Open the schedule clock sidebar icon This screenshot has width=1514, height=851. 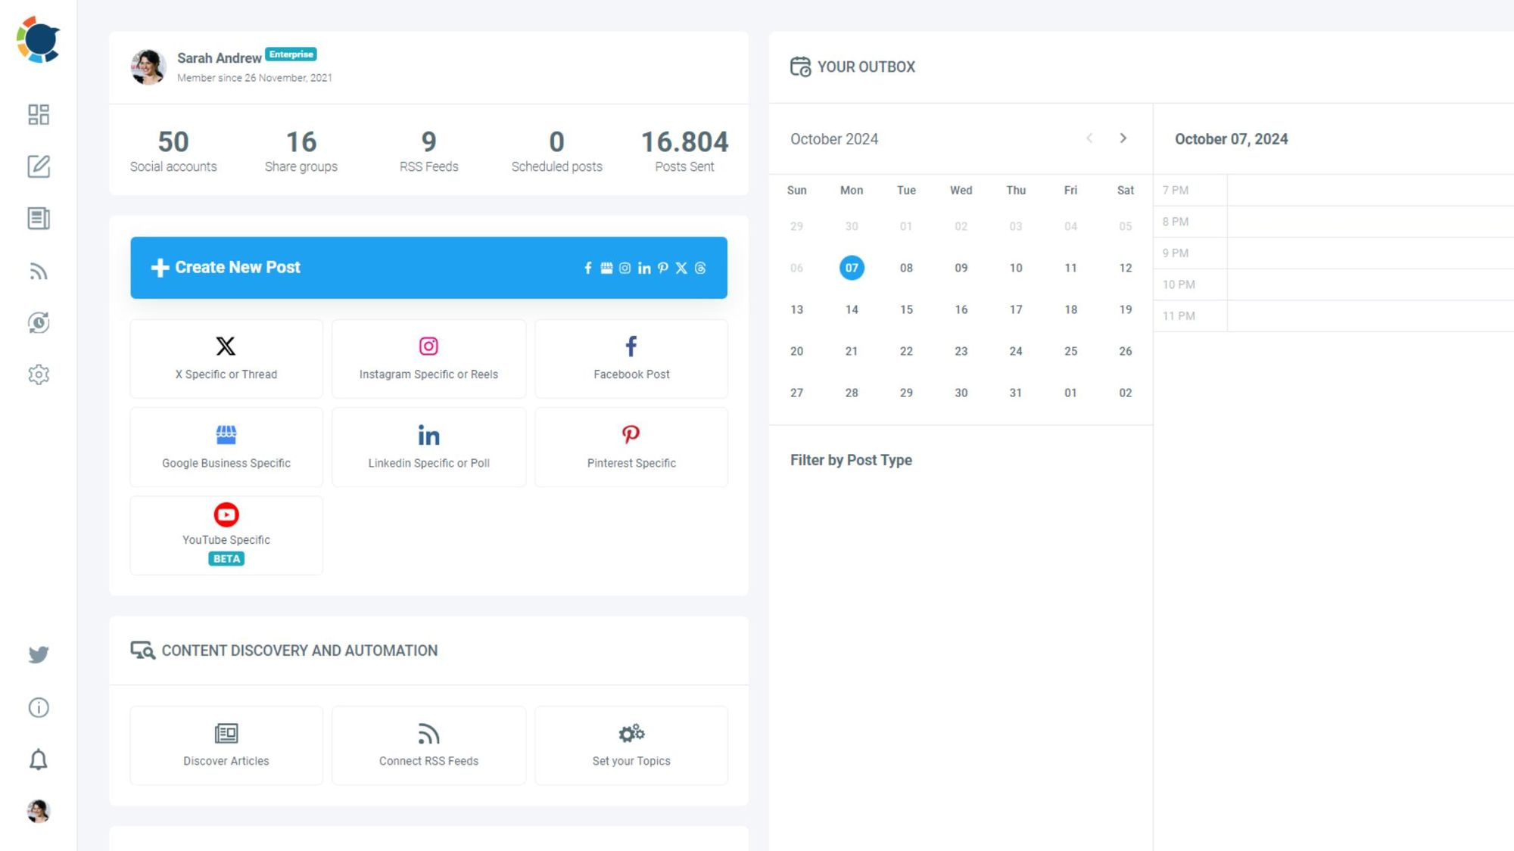[39, 323]
